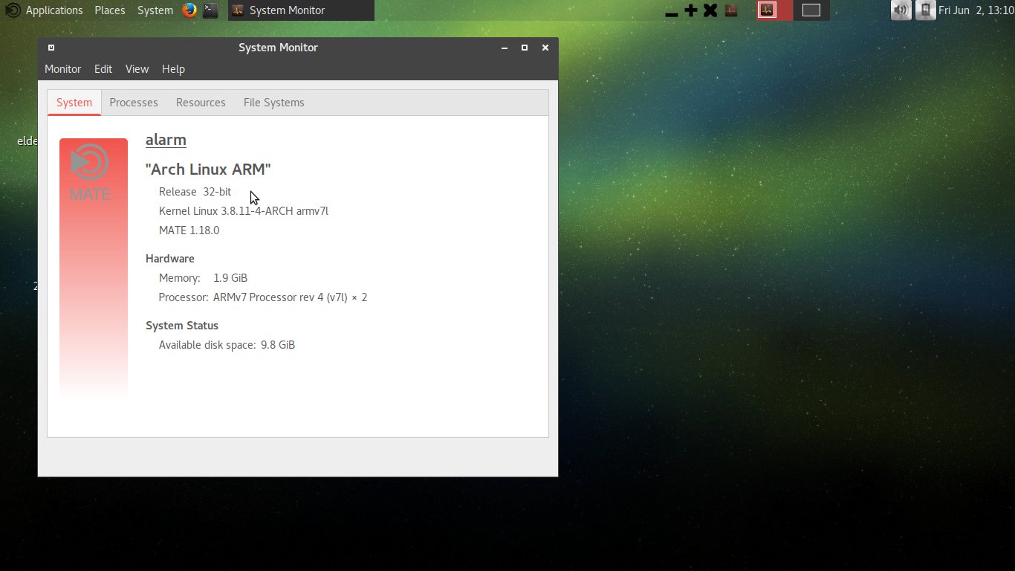
Task: Open the Applications menu in top panel
Action: coord(45,10)
